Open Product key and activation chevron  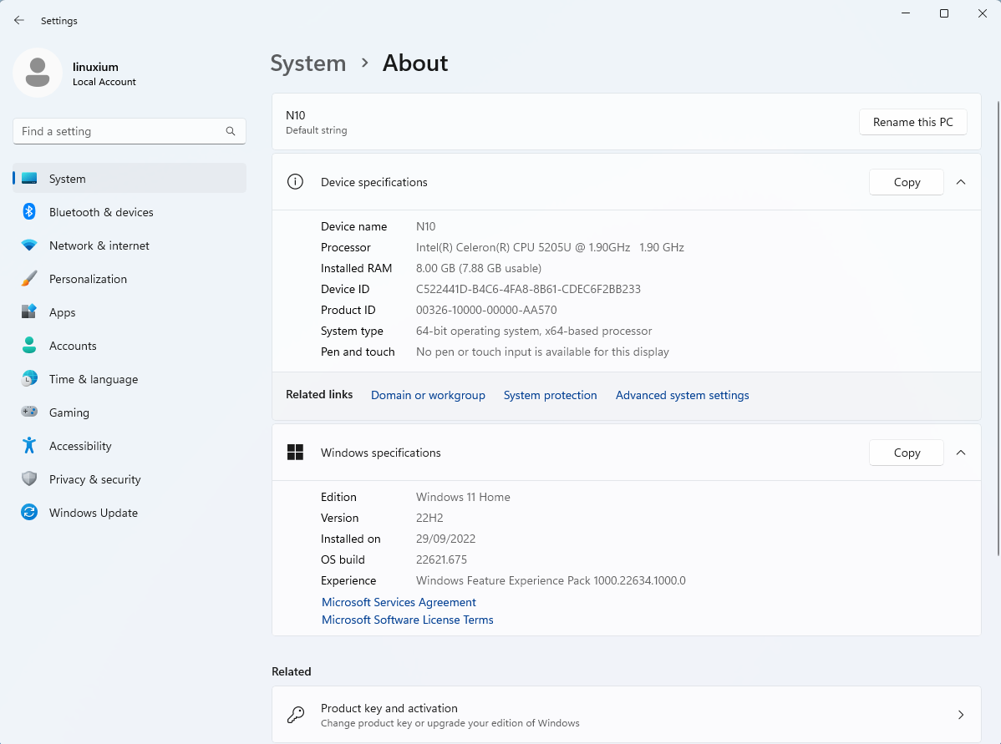[x=961, y=715]
